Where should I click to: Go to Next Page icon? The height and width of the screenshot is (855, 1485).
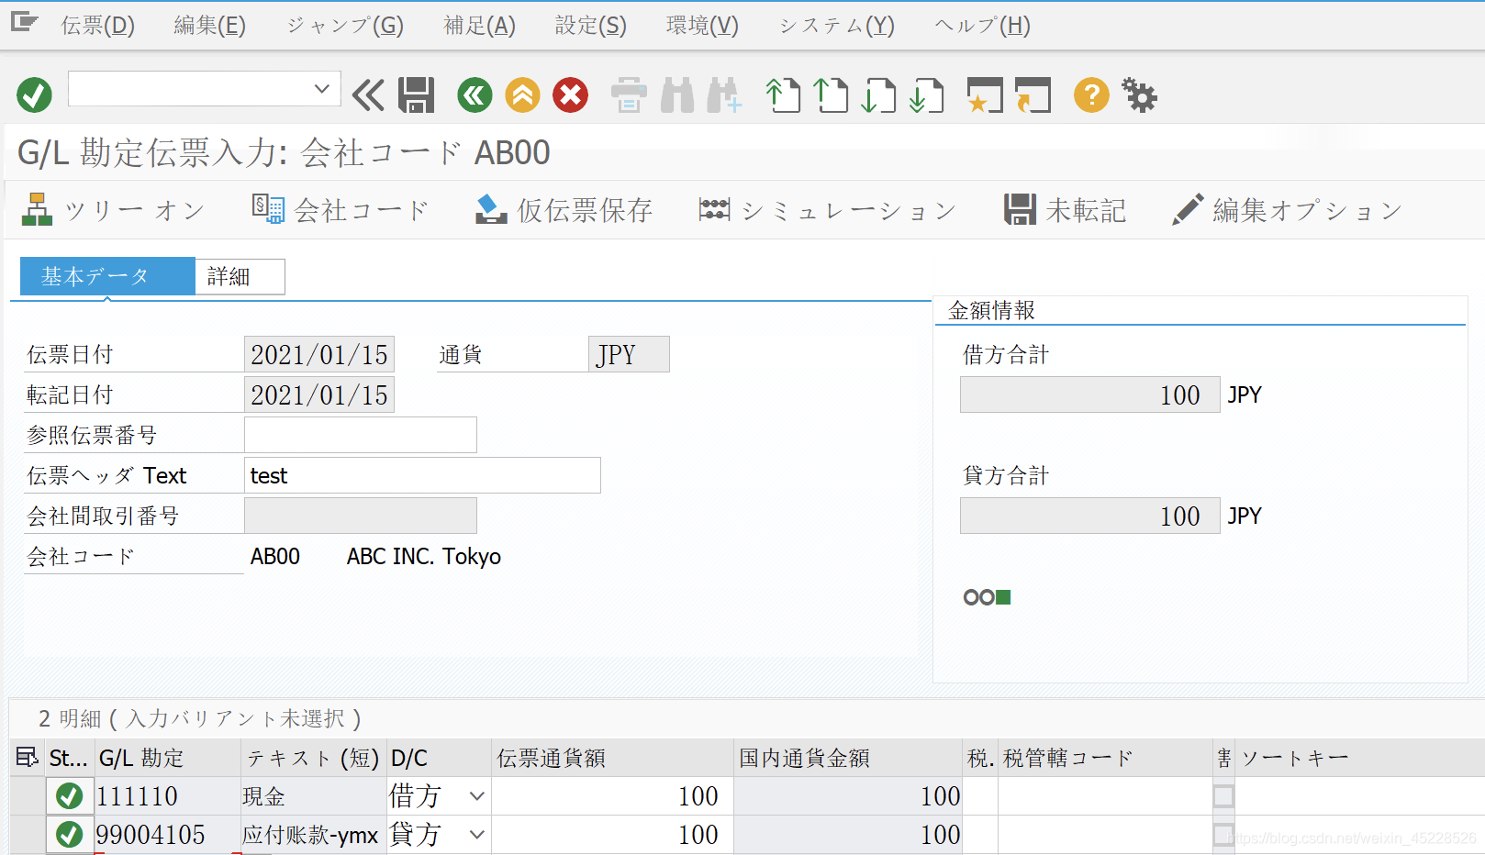878,94
